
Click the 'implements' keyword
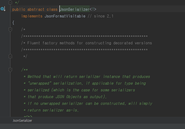[32, 16]
